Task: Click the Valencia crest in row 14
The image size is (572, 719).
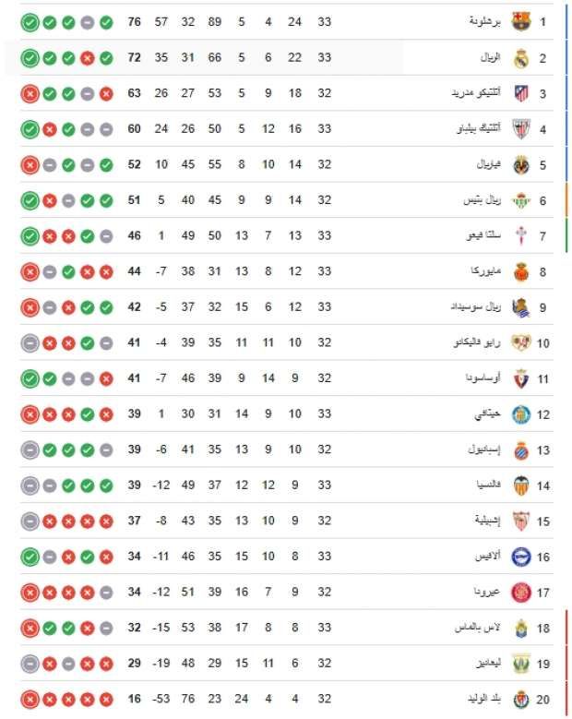Action: point(521,485)
